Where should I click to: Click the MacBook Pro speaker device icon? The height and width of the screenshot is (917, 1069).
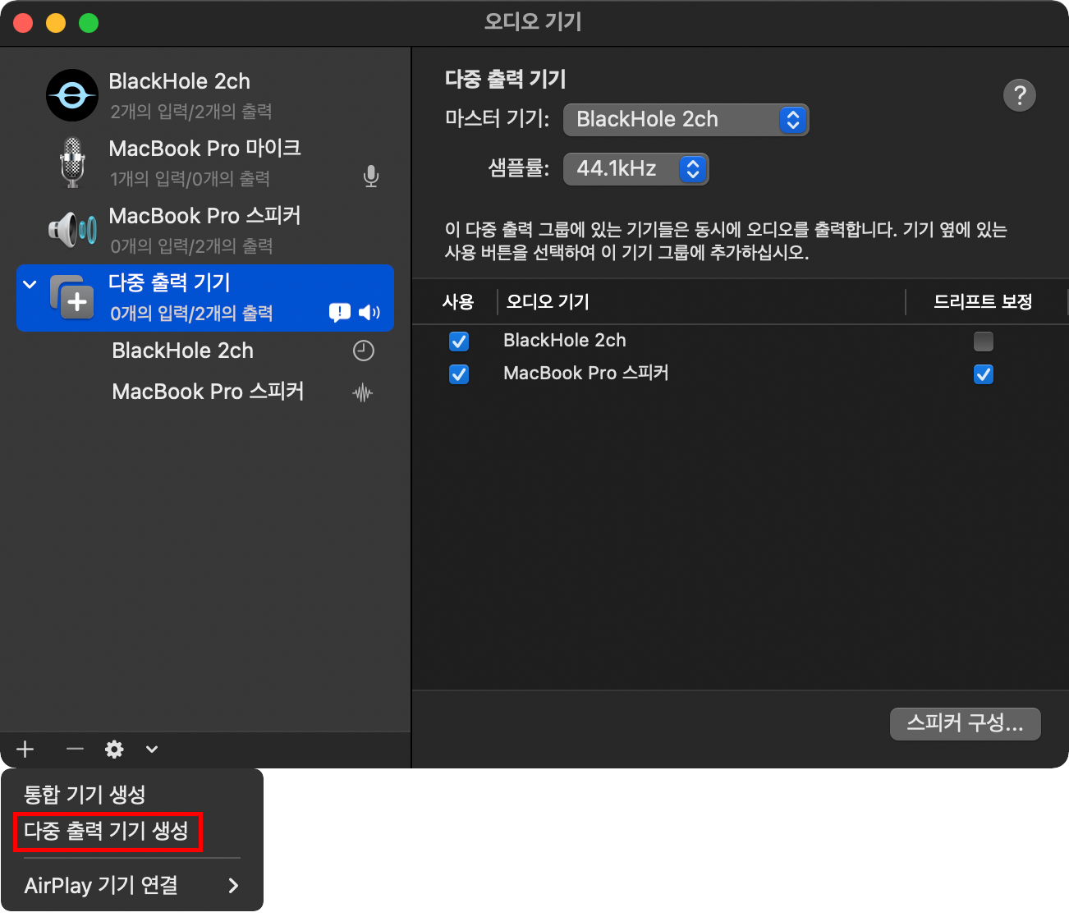click(72, 230)
